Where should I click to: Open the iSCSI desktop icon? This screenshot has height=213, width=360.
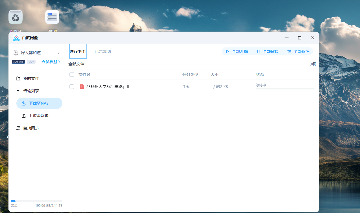[52, 17]
